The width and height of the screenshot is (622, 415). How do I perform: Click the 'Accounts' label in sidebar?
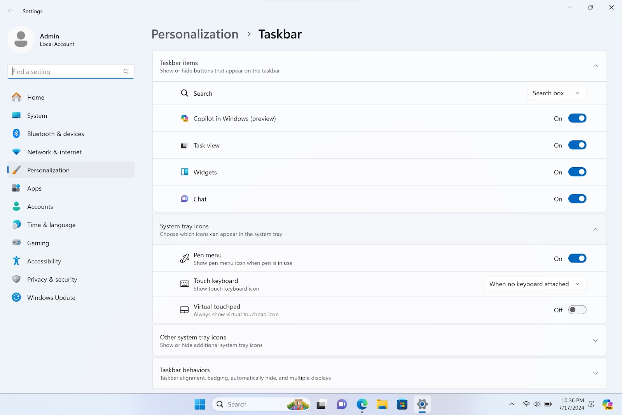(x=40, y=207)
